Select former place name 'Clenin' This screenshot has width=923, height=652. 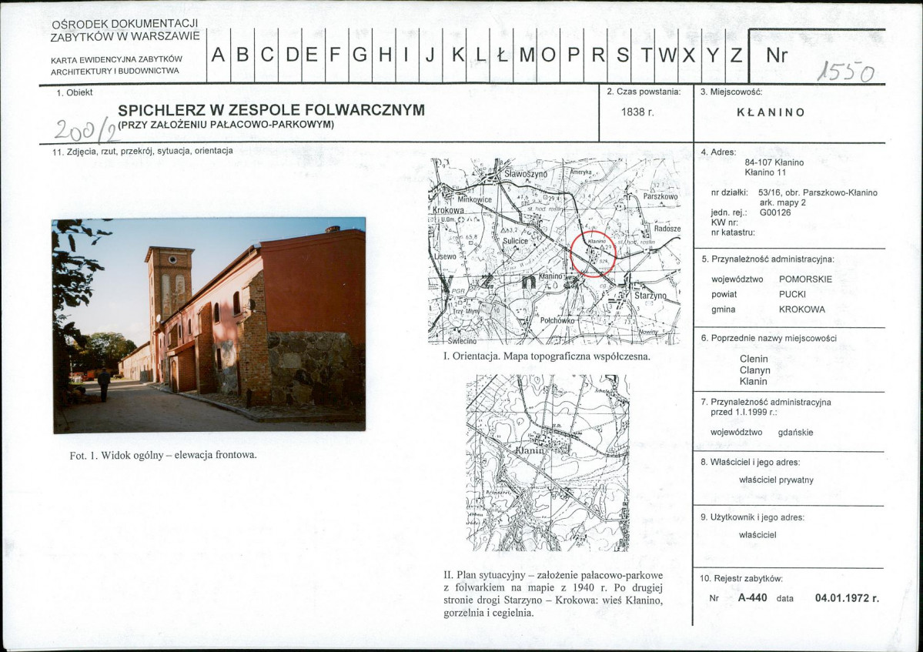pos(754,359)
